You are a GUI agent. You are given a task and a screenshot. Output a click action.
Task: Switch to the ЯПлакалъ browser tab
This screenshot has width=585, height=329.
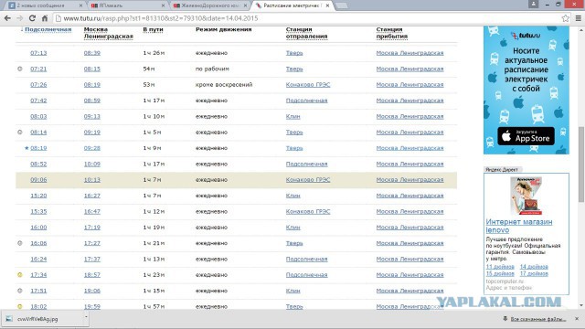tap(128, 5)
